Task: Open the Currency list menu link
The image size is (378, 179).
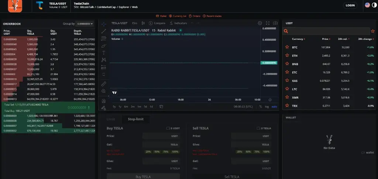Action: click(x=178, y=16)
